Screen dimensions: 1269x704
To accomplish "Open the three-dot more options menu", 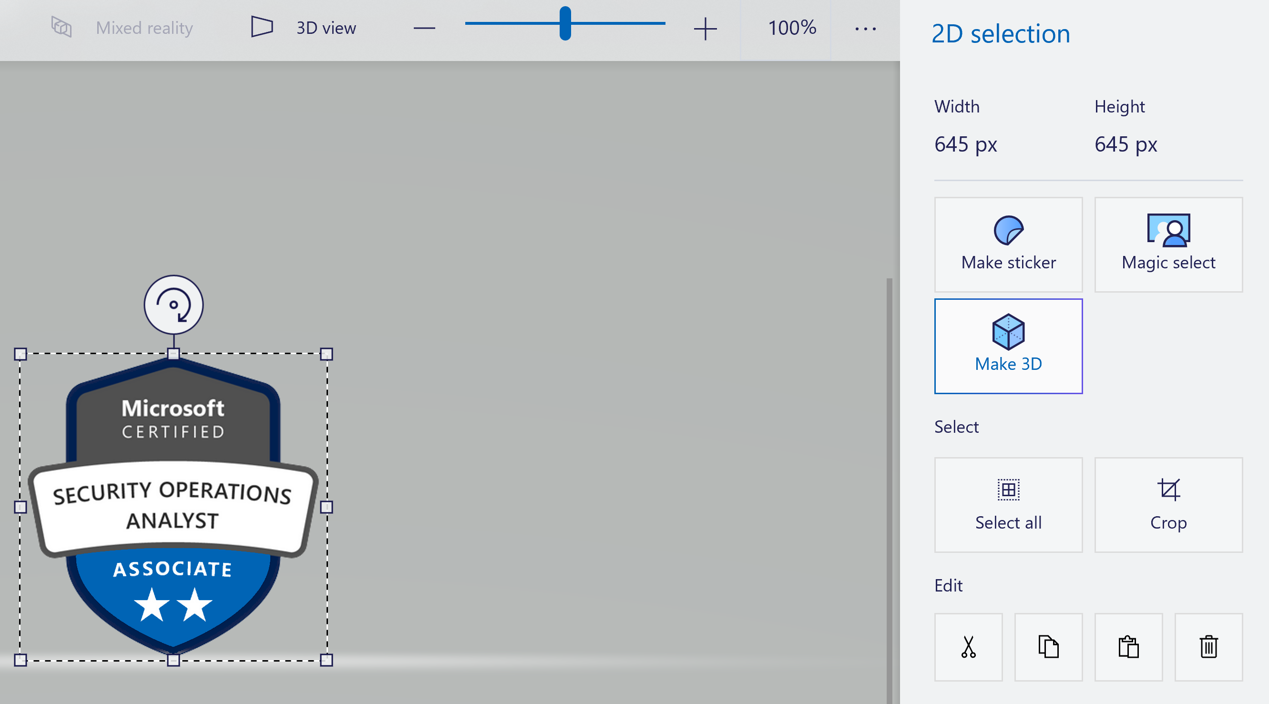I will coord(865,29).
